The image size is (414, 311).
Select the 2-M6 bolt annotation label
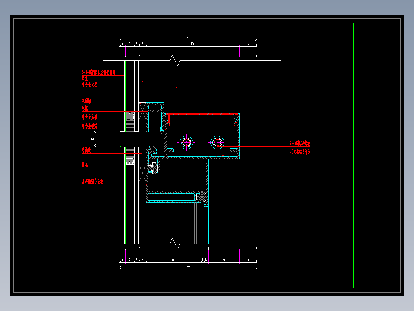[x=300, y=144]
